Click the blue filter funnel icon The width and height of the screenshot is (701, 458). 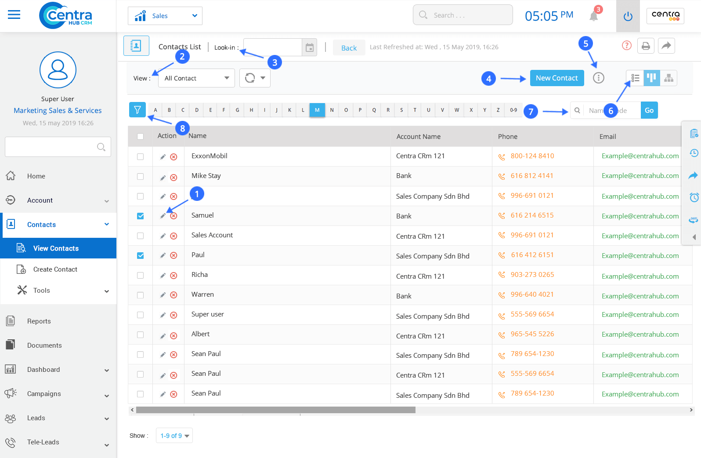pos(137,109)
